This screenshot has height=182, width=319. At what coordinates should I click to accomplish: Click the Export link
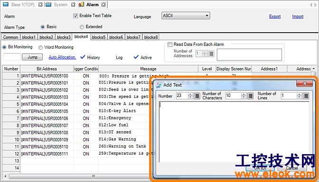(x=275, y=17)
